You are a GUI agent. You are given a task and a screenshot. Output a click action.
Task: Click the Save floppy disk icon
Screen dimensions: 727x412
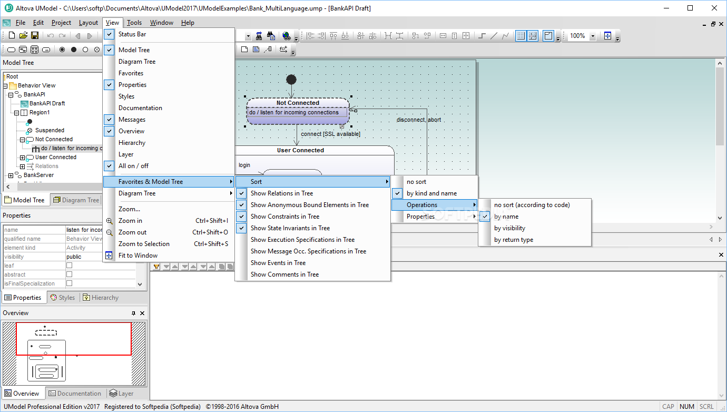coord(35,35)
